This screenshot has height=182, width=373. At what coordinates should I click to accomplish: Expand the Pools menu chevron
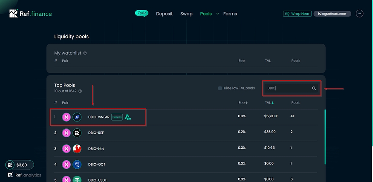(217, 14)
